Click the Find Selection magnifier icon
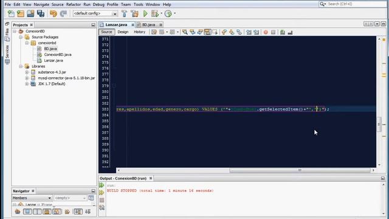The image size is (389, 219). [x=185, y=32]
